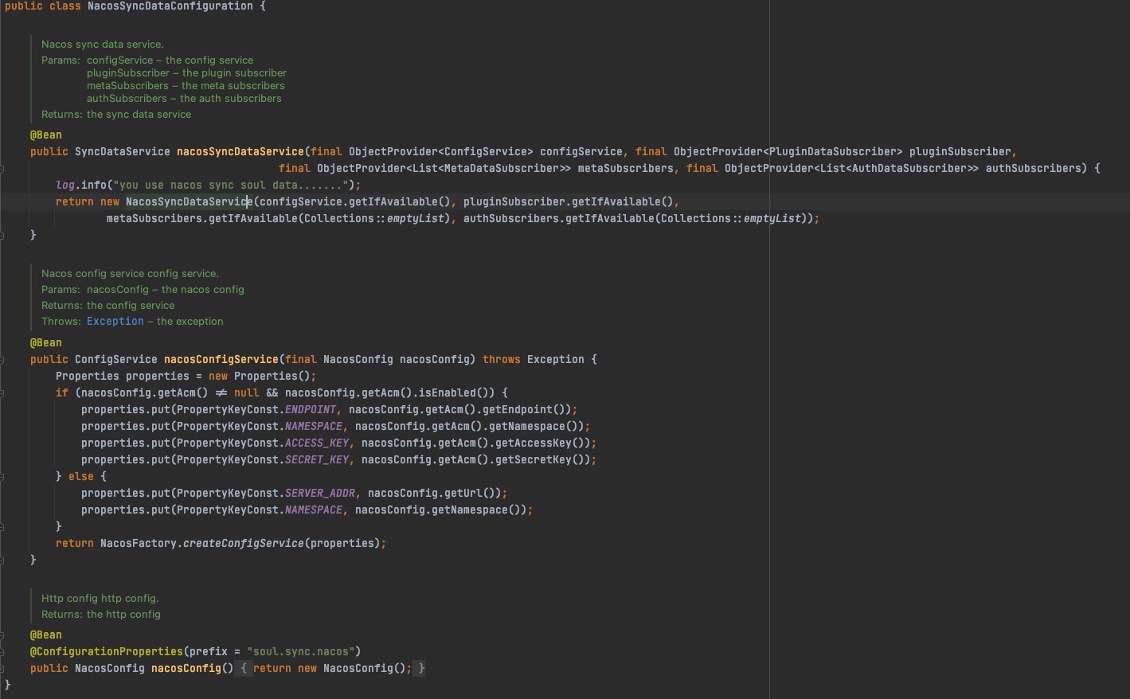Screen dimensions: 1130x699
Task: Click the first Collections::emptyList argument
Action: tap(374, 218)
